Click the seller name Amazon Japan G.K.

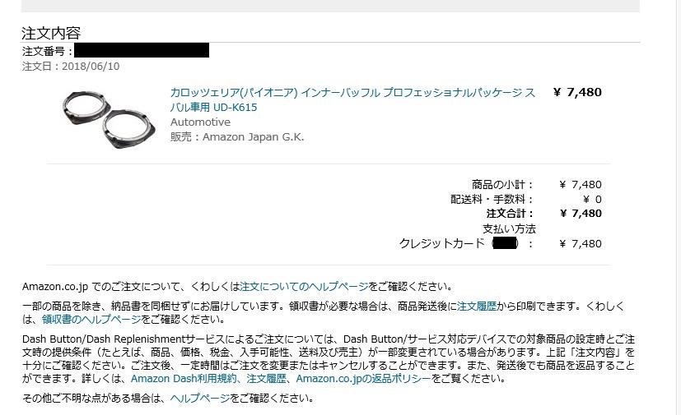coord(253,137)
